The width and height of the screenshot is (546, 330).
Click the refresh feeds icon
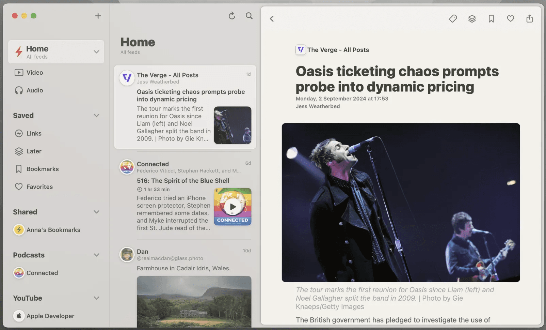click(x=232, y=16)
